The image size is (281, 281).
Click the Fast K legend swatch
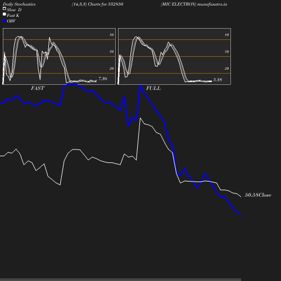[x=4, y=14]
